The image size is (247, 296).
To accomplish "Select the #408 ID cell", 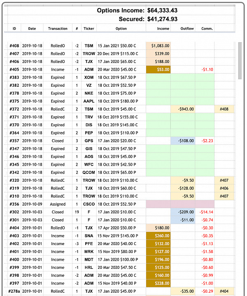I will pos(14,46).
